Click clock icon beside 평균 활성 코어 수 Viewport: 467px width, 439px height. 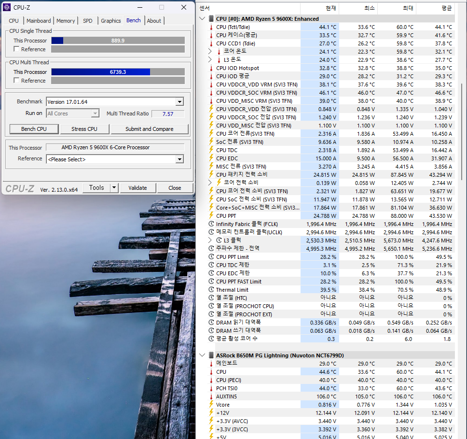click(x=211, y=339)
